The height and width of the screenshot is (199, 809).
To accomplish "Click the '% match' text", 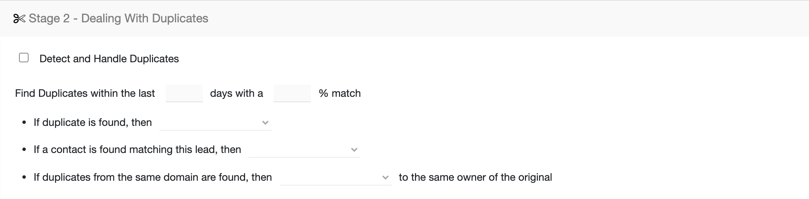I will [340, 93].
